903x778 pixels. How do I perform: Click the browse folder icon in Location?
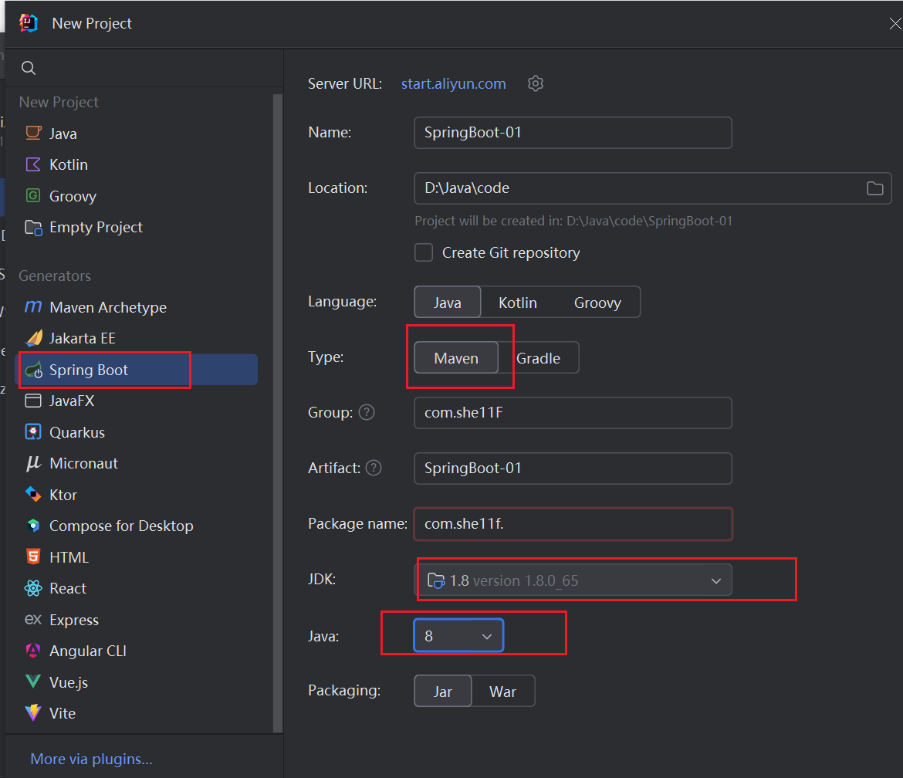point(874,188)
